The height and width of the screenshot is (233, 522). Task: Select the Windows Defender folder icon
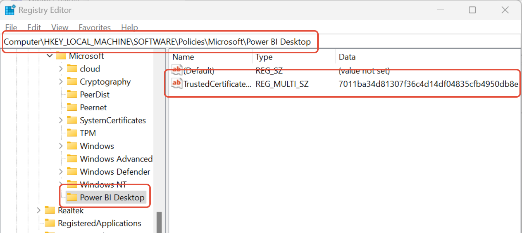tap(72, 172)
